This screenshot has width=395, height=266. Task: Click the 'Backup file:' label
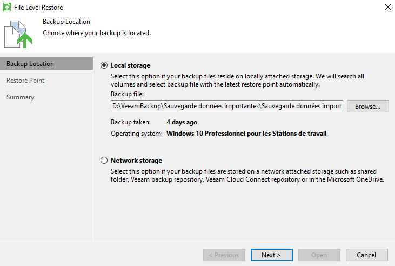127,94
